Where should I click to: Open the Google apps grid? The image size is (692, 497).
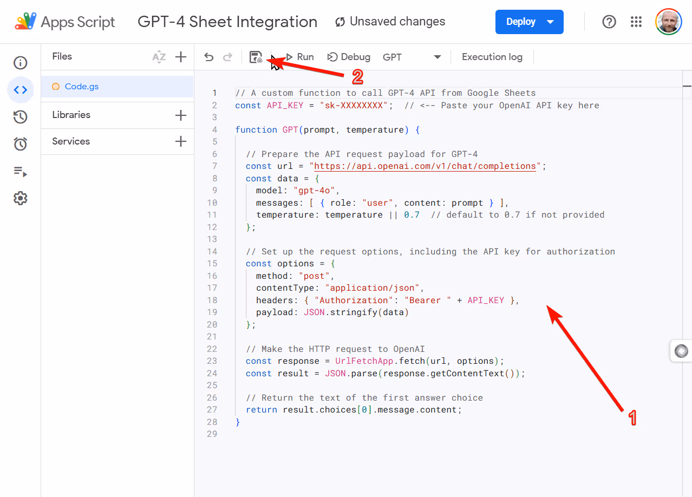636,22
